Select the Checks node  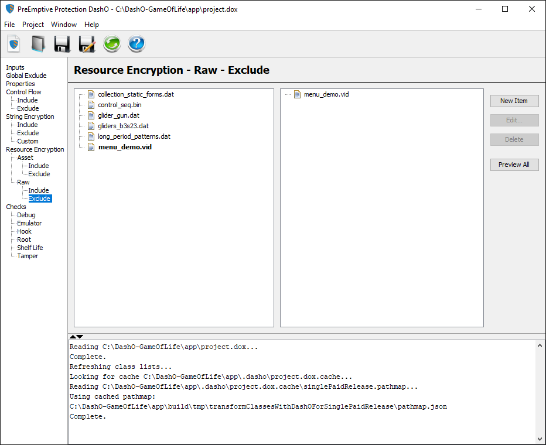tap(16, 207)
